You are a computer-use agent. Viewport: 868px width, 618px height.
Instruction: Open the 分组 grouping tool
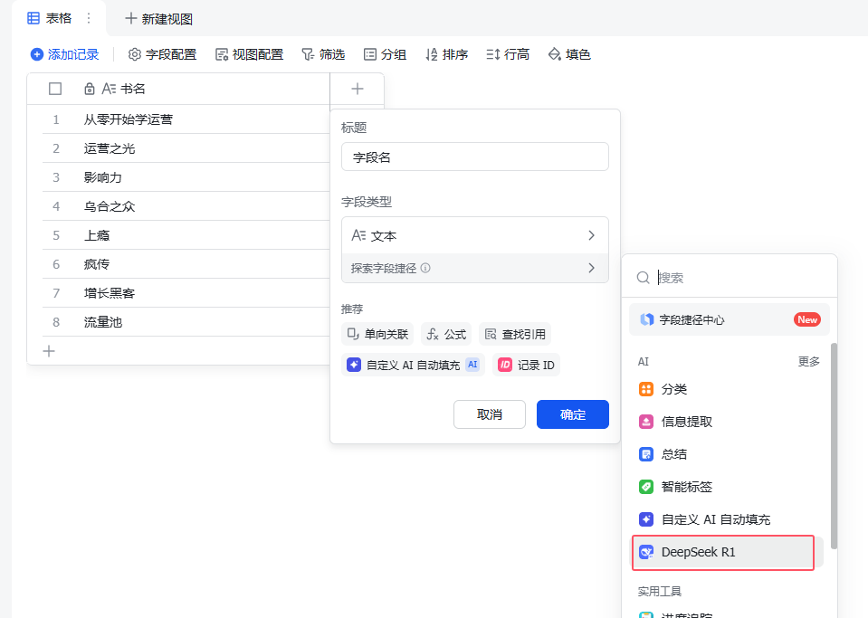[x=385, y=54]
